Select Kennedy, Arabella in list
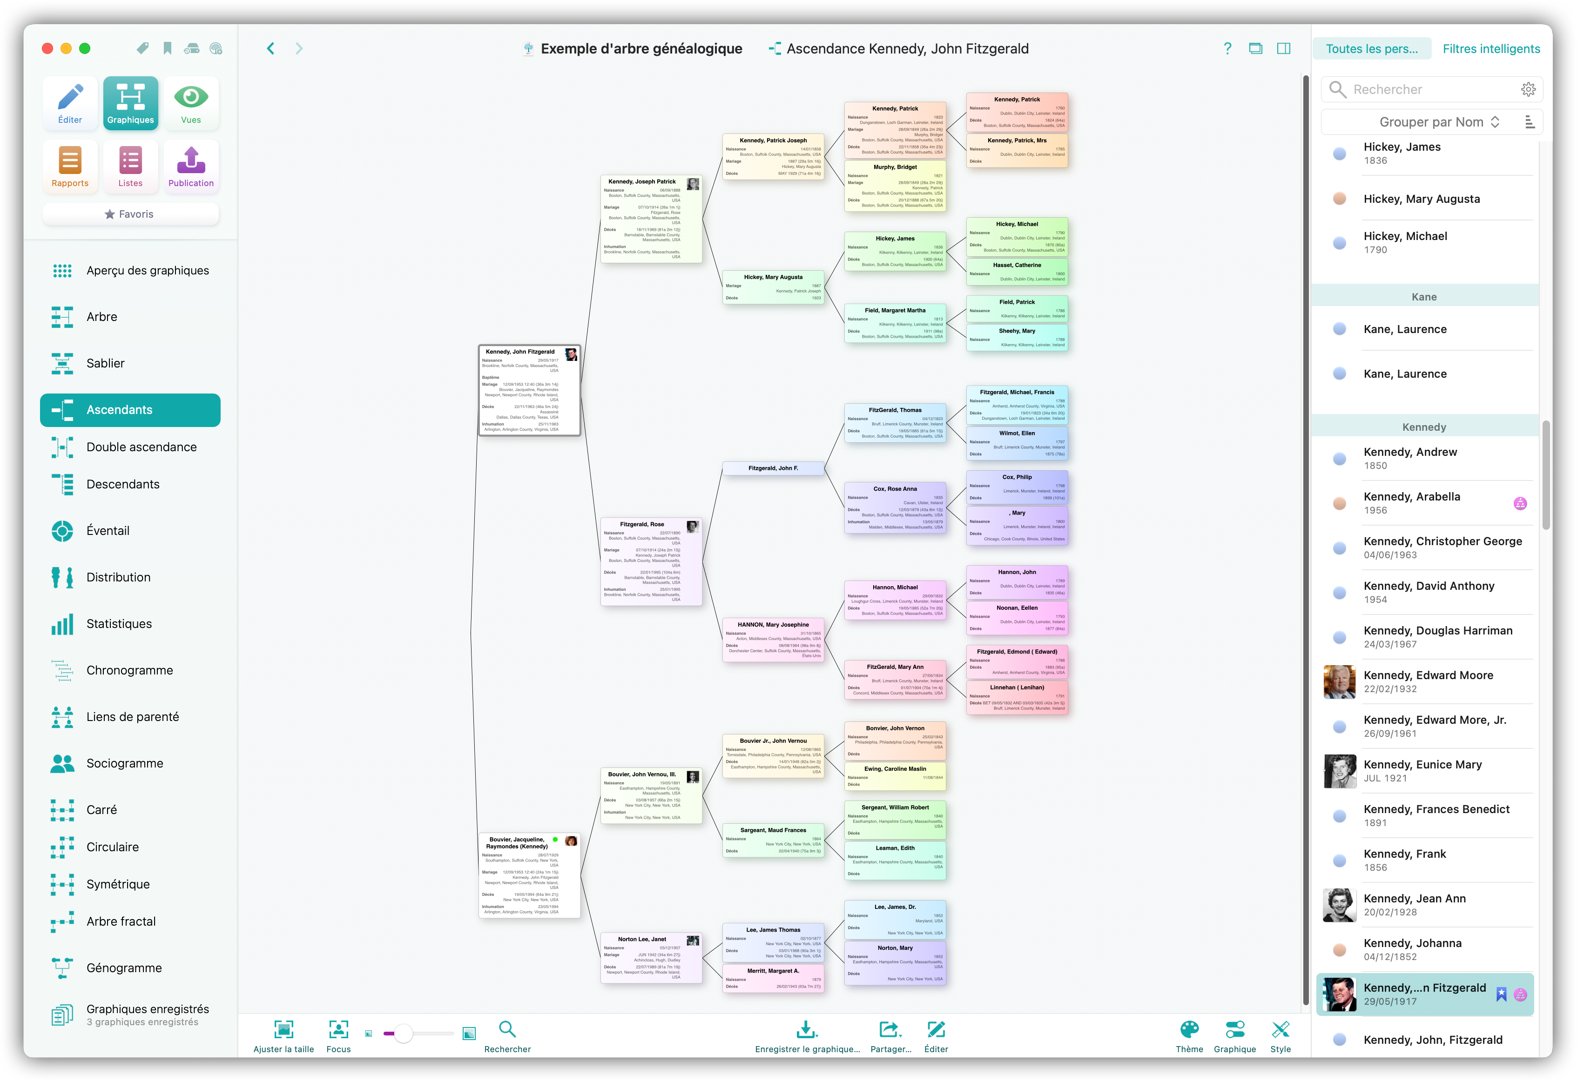Viewport: 1577px width, 1081px height. [x=1425, y=503]
